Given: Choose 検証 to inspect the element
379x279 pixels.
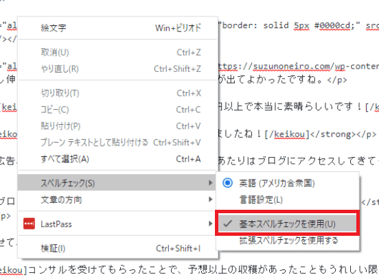Looking at the screenshot, I should click(117, 248).
